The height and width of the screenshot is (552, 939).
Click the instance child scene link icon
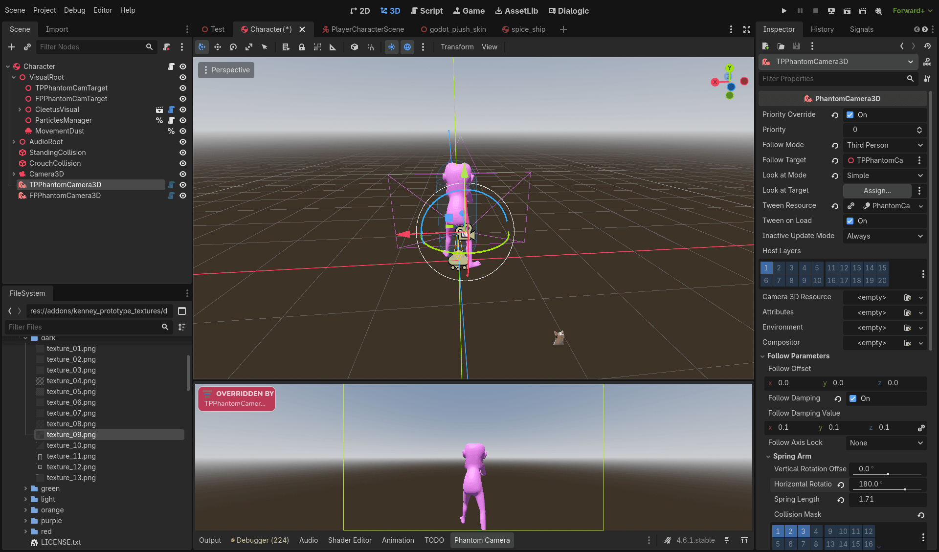pyautogui.click(x=27, y=47)
